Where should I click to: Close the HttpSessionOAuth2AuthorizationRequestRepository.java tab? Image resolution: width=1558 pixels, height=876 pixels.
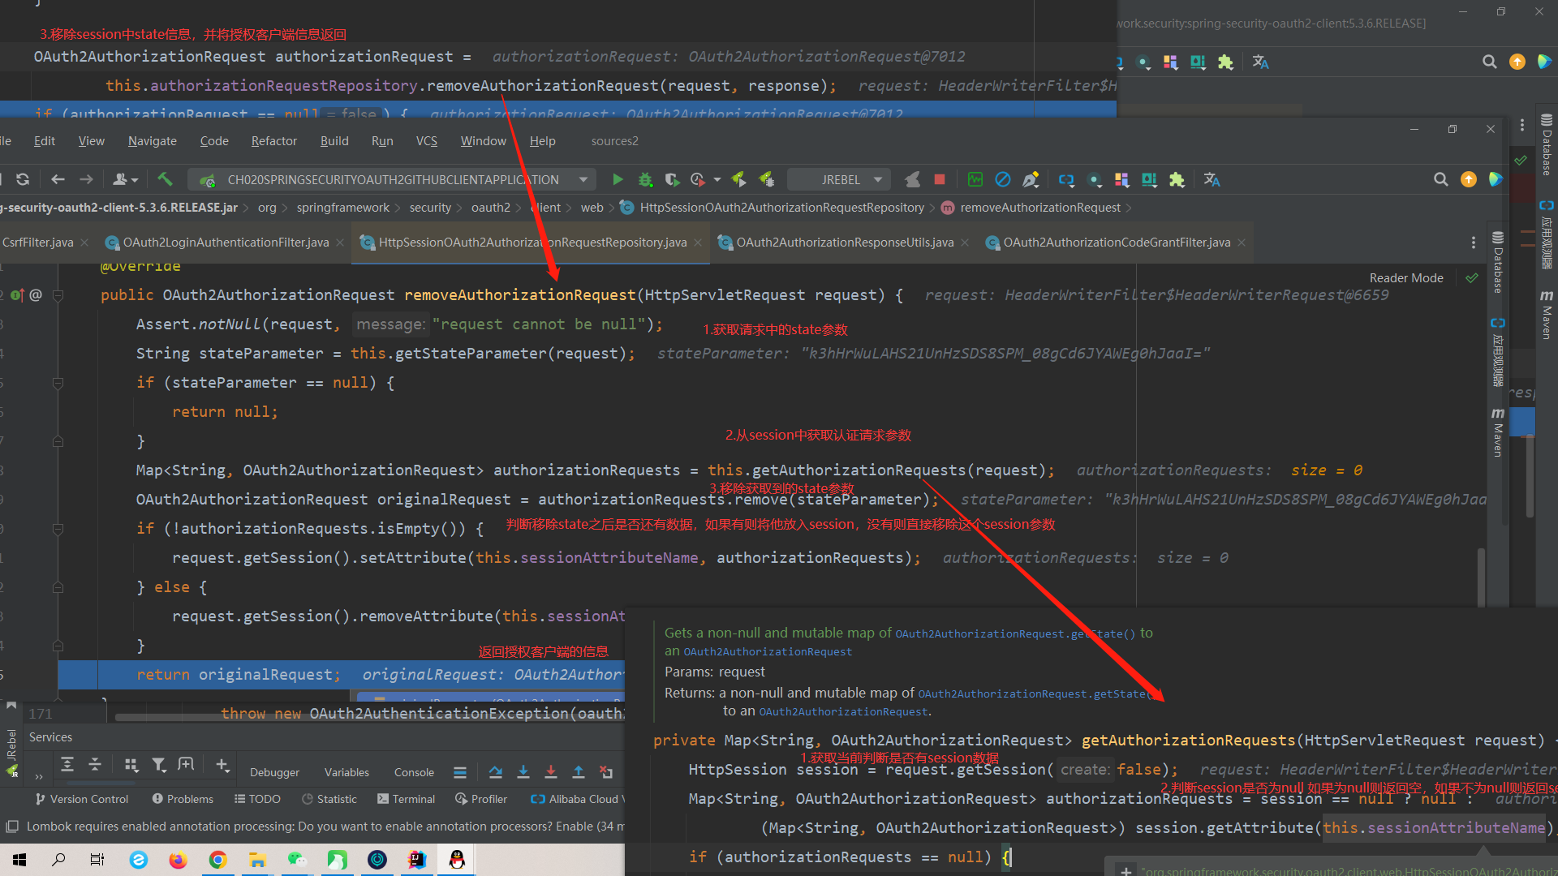(x=698, y=243)
